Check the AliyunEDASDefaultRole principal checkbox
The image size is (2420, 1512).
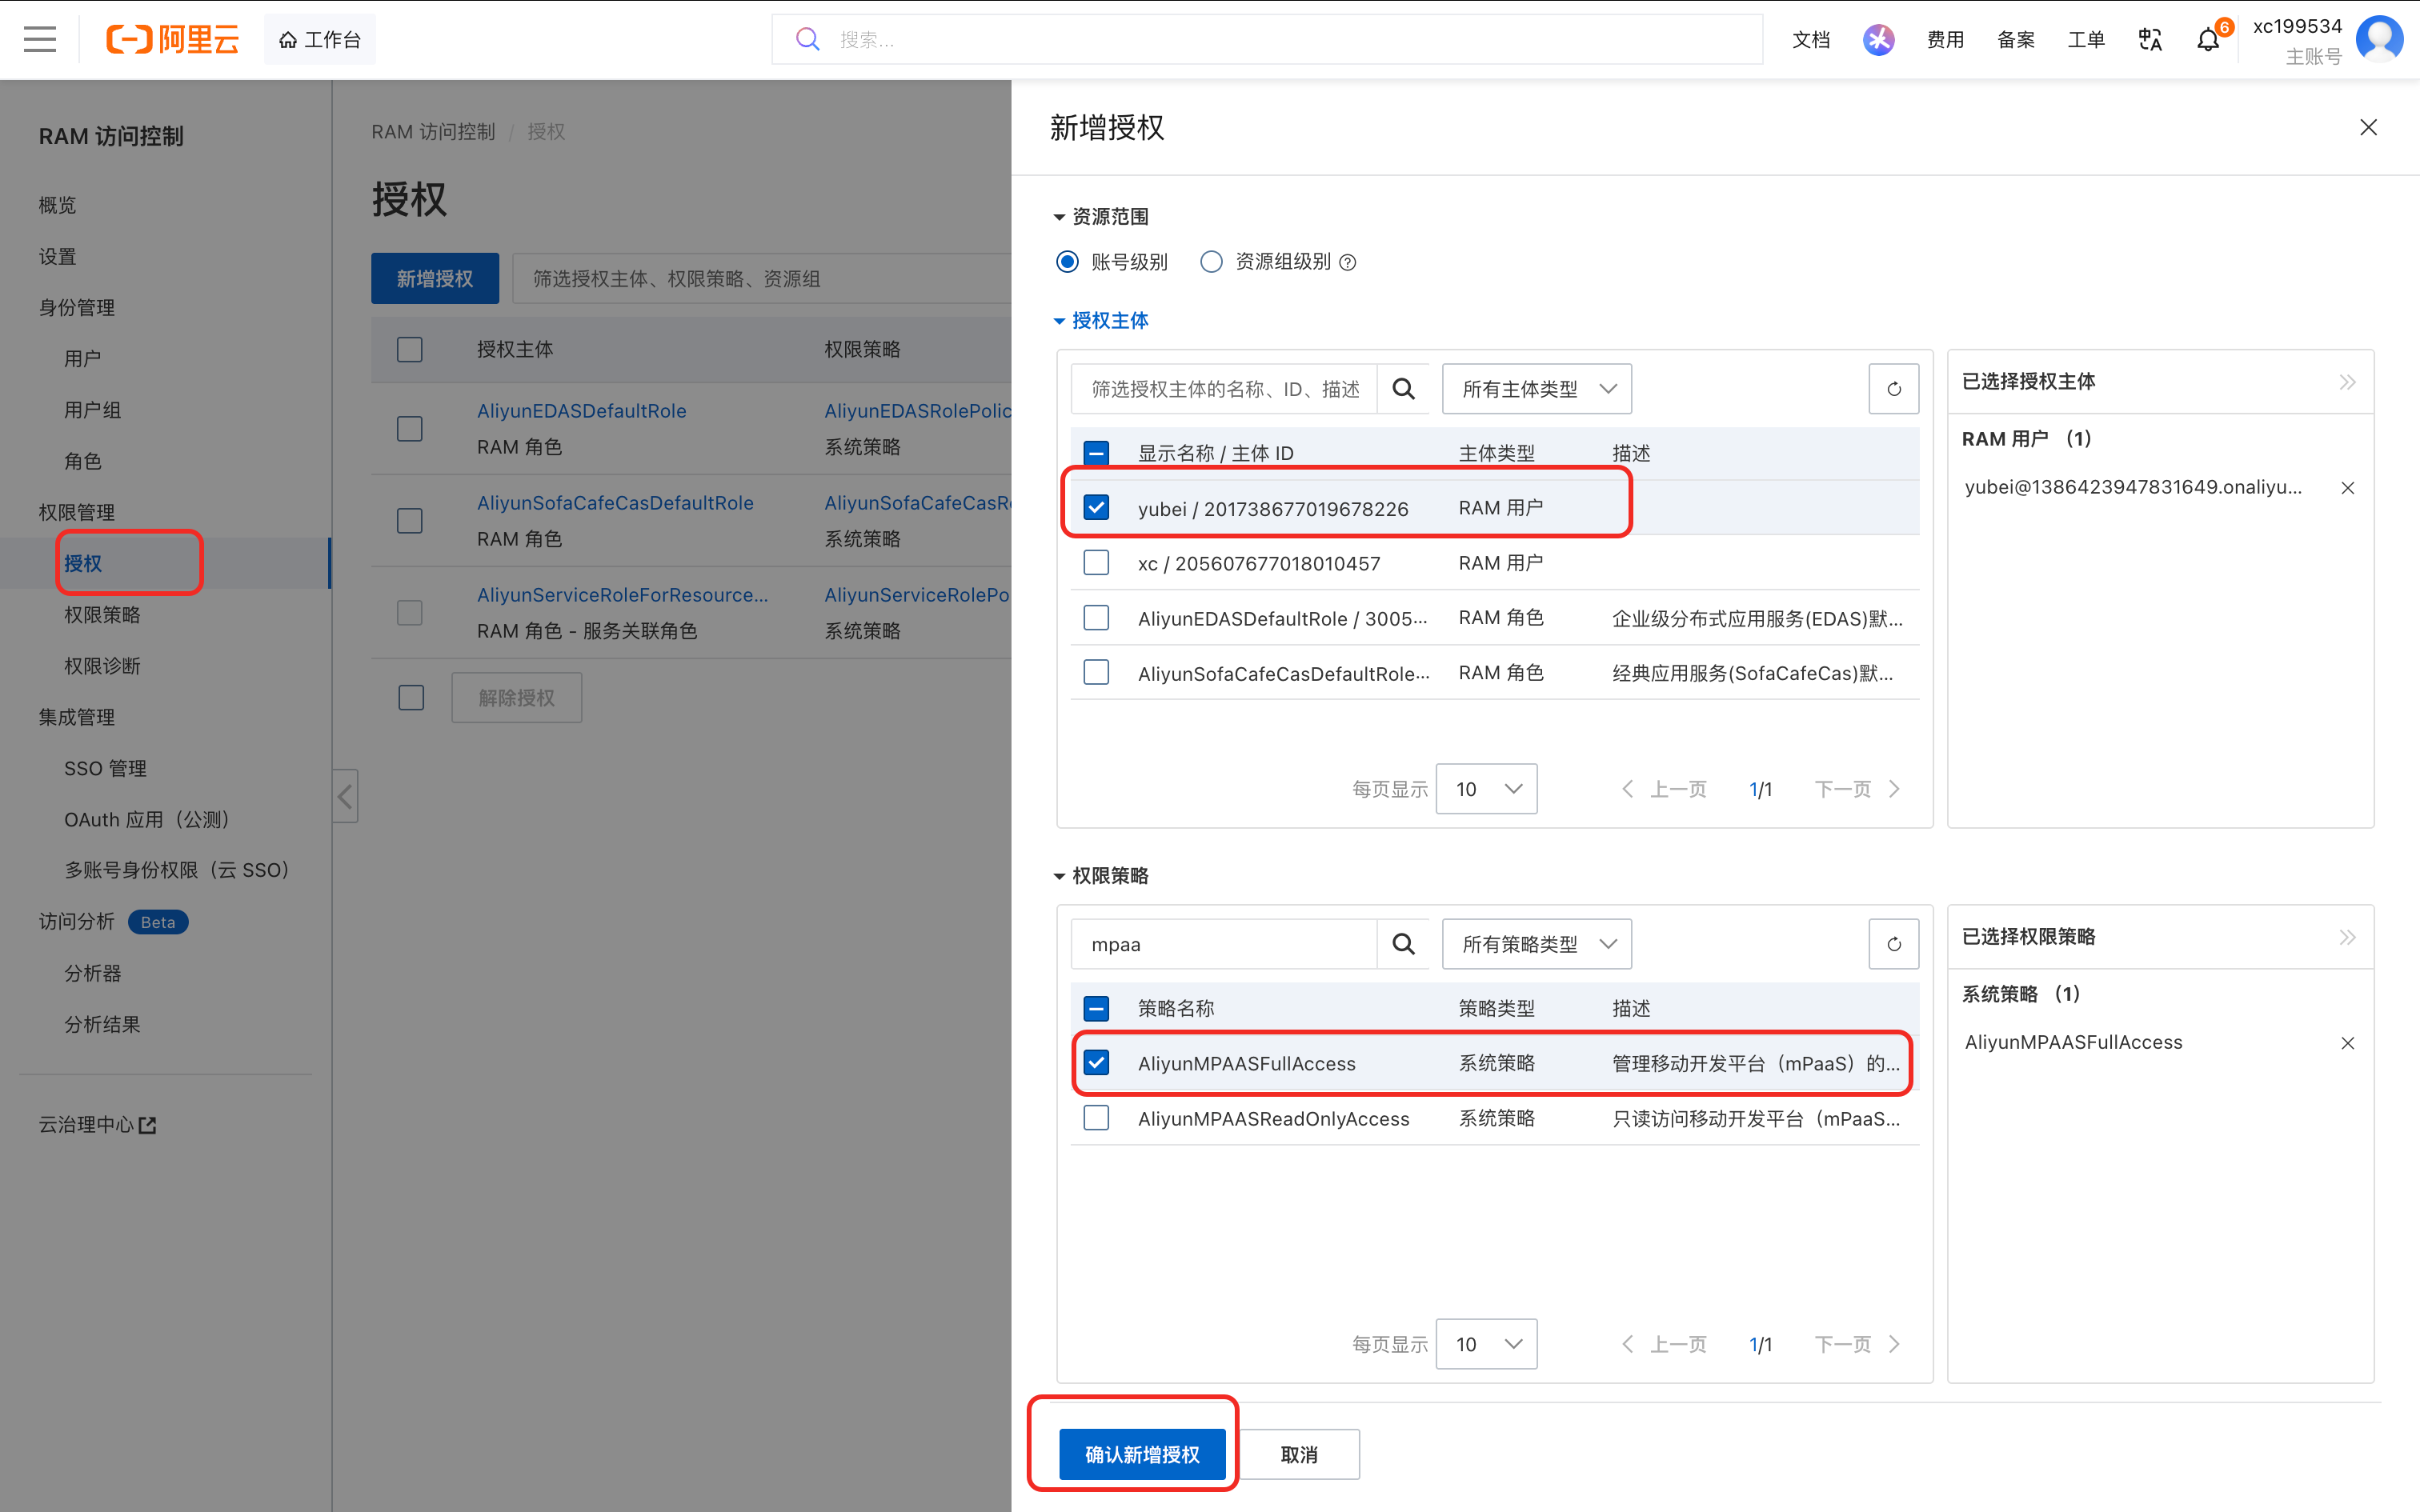click(1096, 618)
